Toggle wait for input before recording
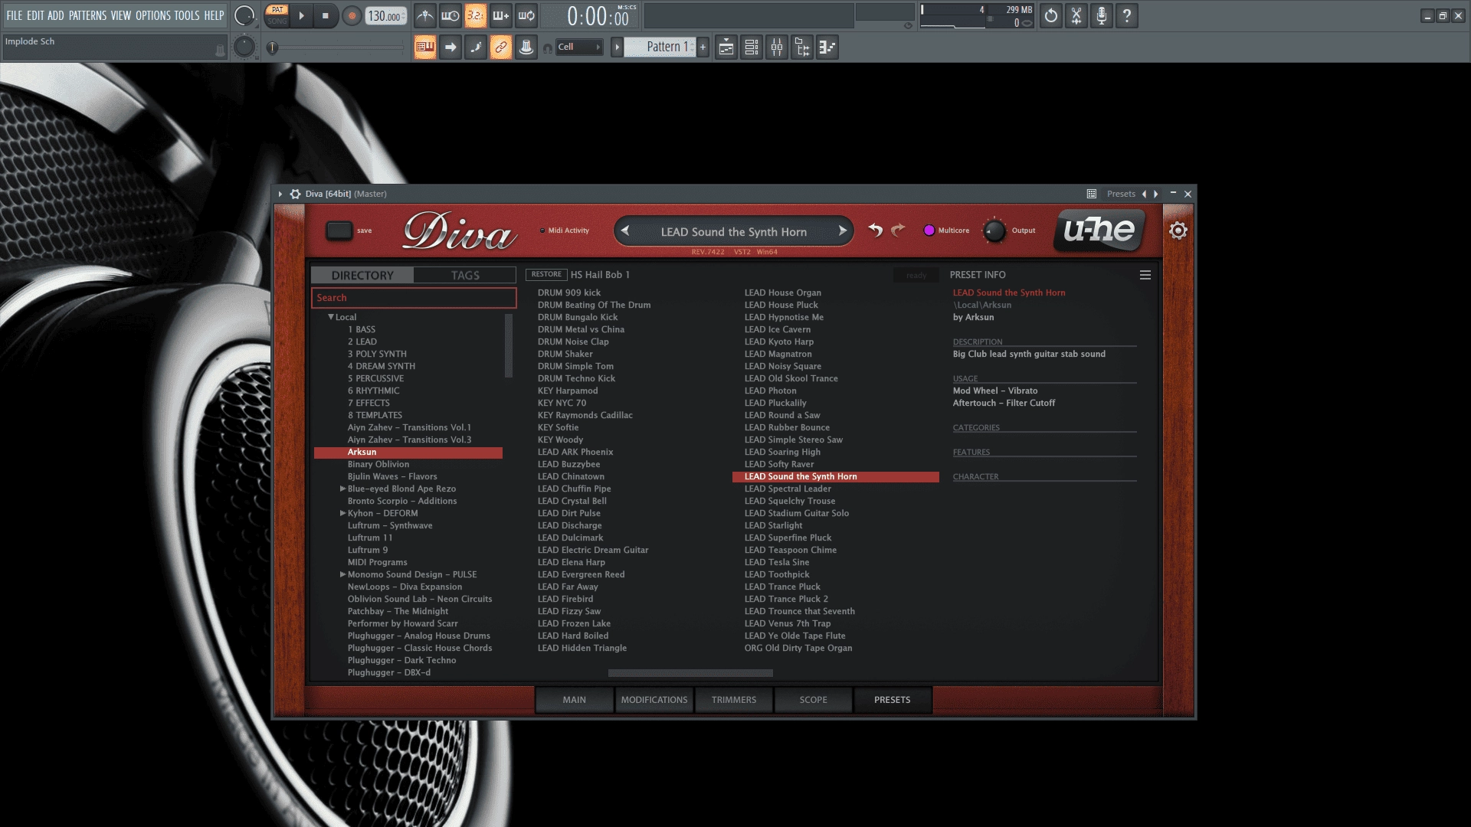The height and width of the screenshot is (827, 1471). pos(450,15)
